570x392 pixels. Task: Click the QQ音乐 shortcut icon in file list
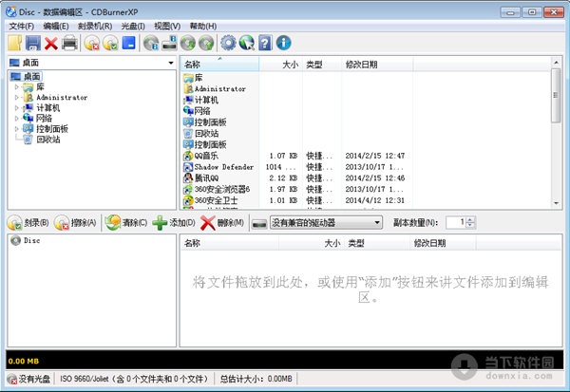pyautogui.click(x=187, y=156)
